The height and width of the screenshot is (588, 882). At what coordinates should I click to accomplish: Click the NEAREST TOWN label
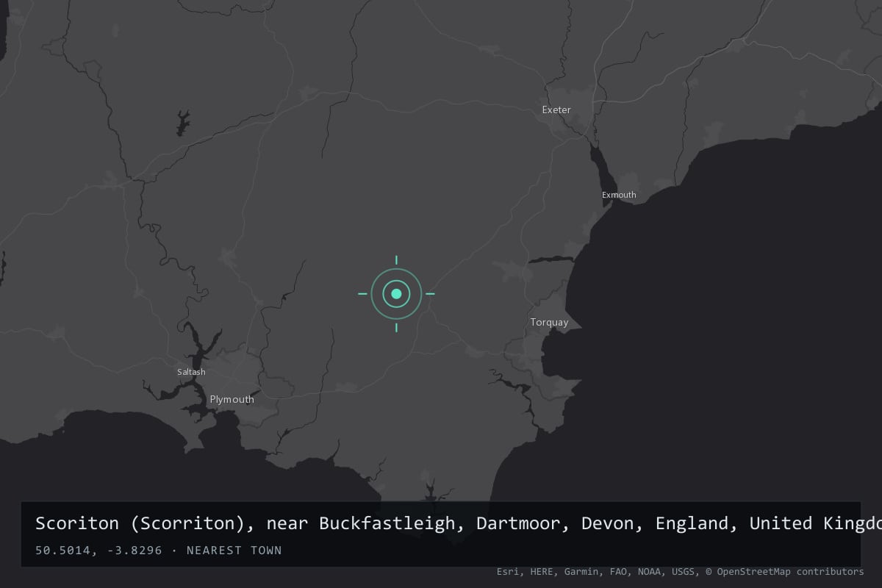coord(234,551)
